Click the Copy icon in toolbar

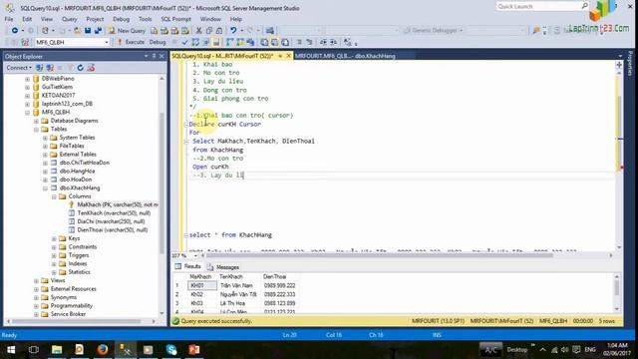(x=209, y=31)
